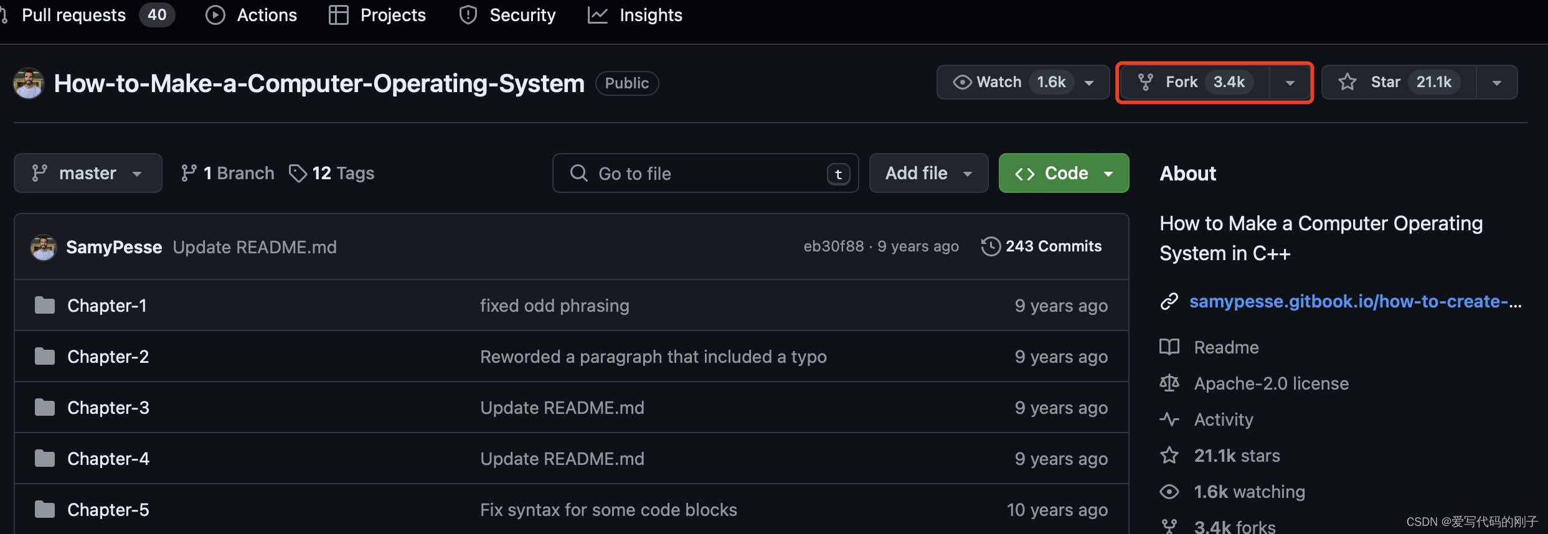Click the Chapter-1 folder icon
Image resolution: width=1548 pixels, height=534 pixels.
click(x=44, y=306)
